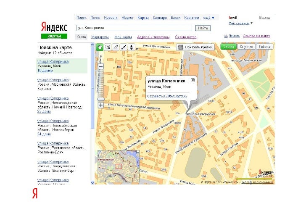
Task: Toggle Показать пробки traffic display
Action: (x=195, y=47)
